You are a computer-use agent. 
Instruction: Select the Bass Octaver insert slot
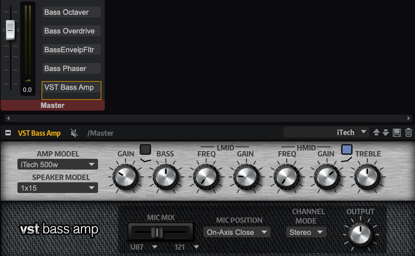pyautogui.click(x=72, y=12)
